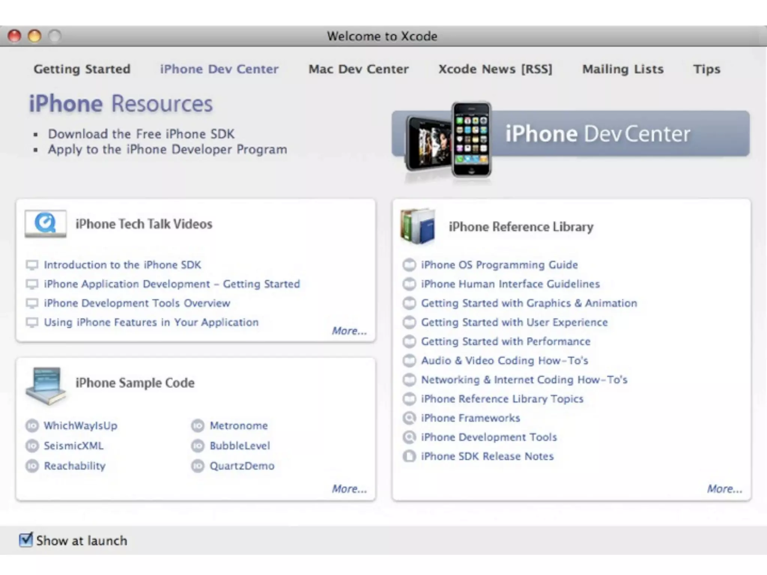Screen dimensions: 767x575
Task: Open Audio & Video Coding How-To's link
Action: (x=505, y=360)
